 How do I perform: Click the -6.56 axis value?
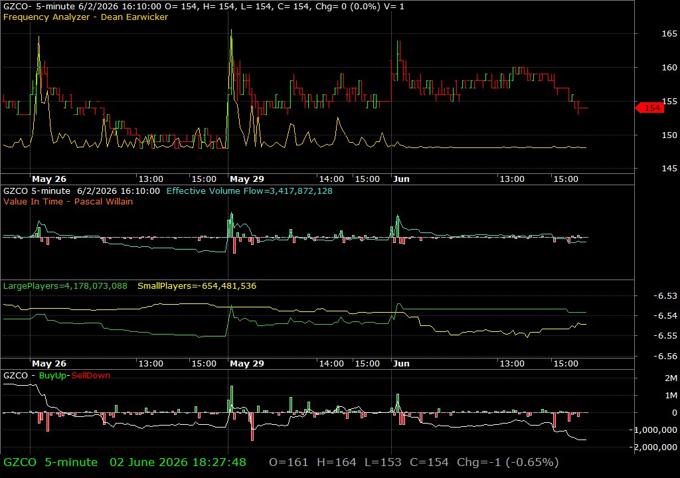coord(665,356)
